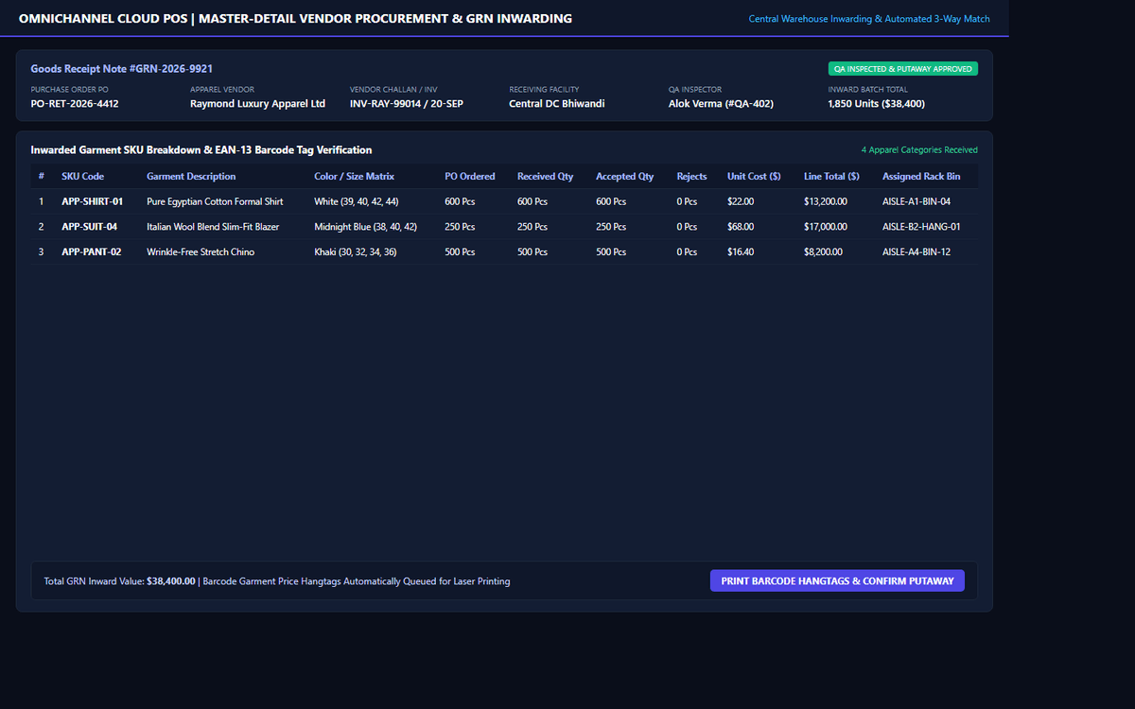Click Total GRN Inward Value $38,400.00
The height and width of the screenshot is (709, 1135).
[120, 581]
